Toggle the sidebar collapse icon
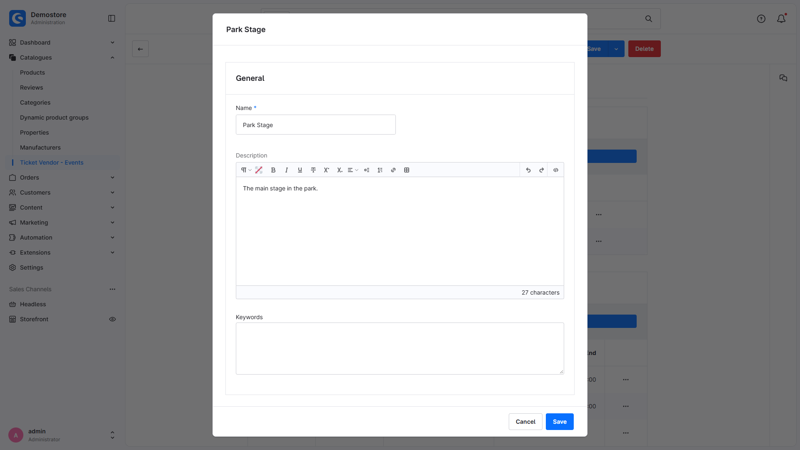 click(x=112, y=18)
